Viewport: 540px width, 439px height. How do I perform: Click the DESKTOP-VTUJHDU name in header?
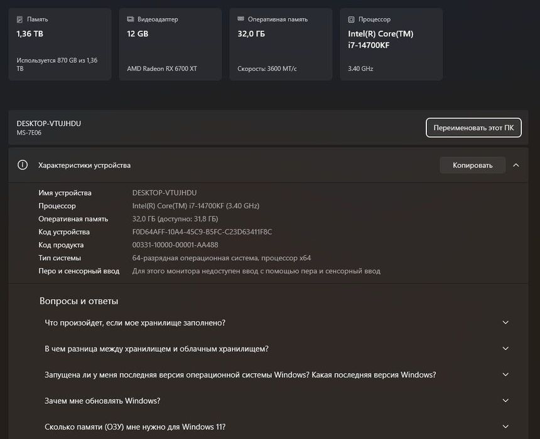(49, 124)
